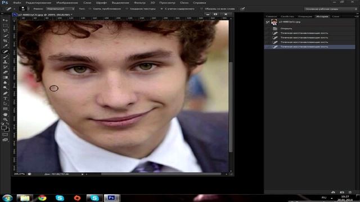Image resolution: width=360 pixels, height=202 pixels.
Task: Switch to the Слои panel tab
Action: coord(335,16)
